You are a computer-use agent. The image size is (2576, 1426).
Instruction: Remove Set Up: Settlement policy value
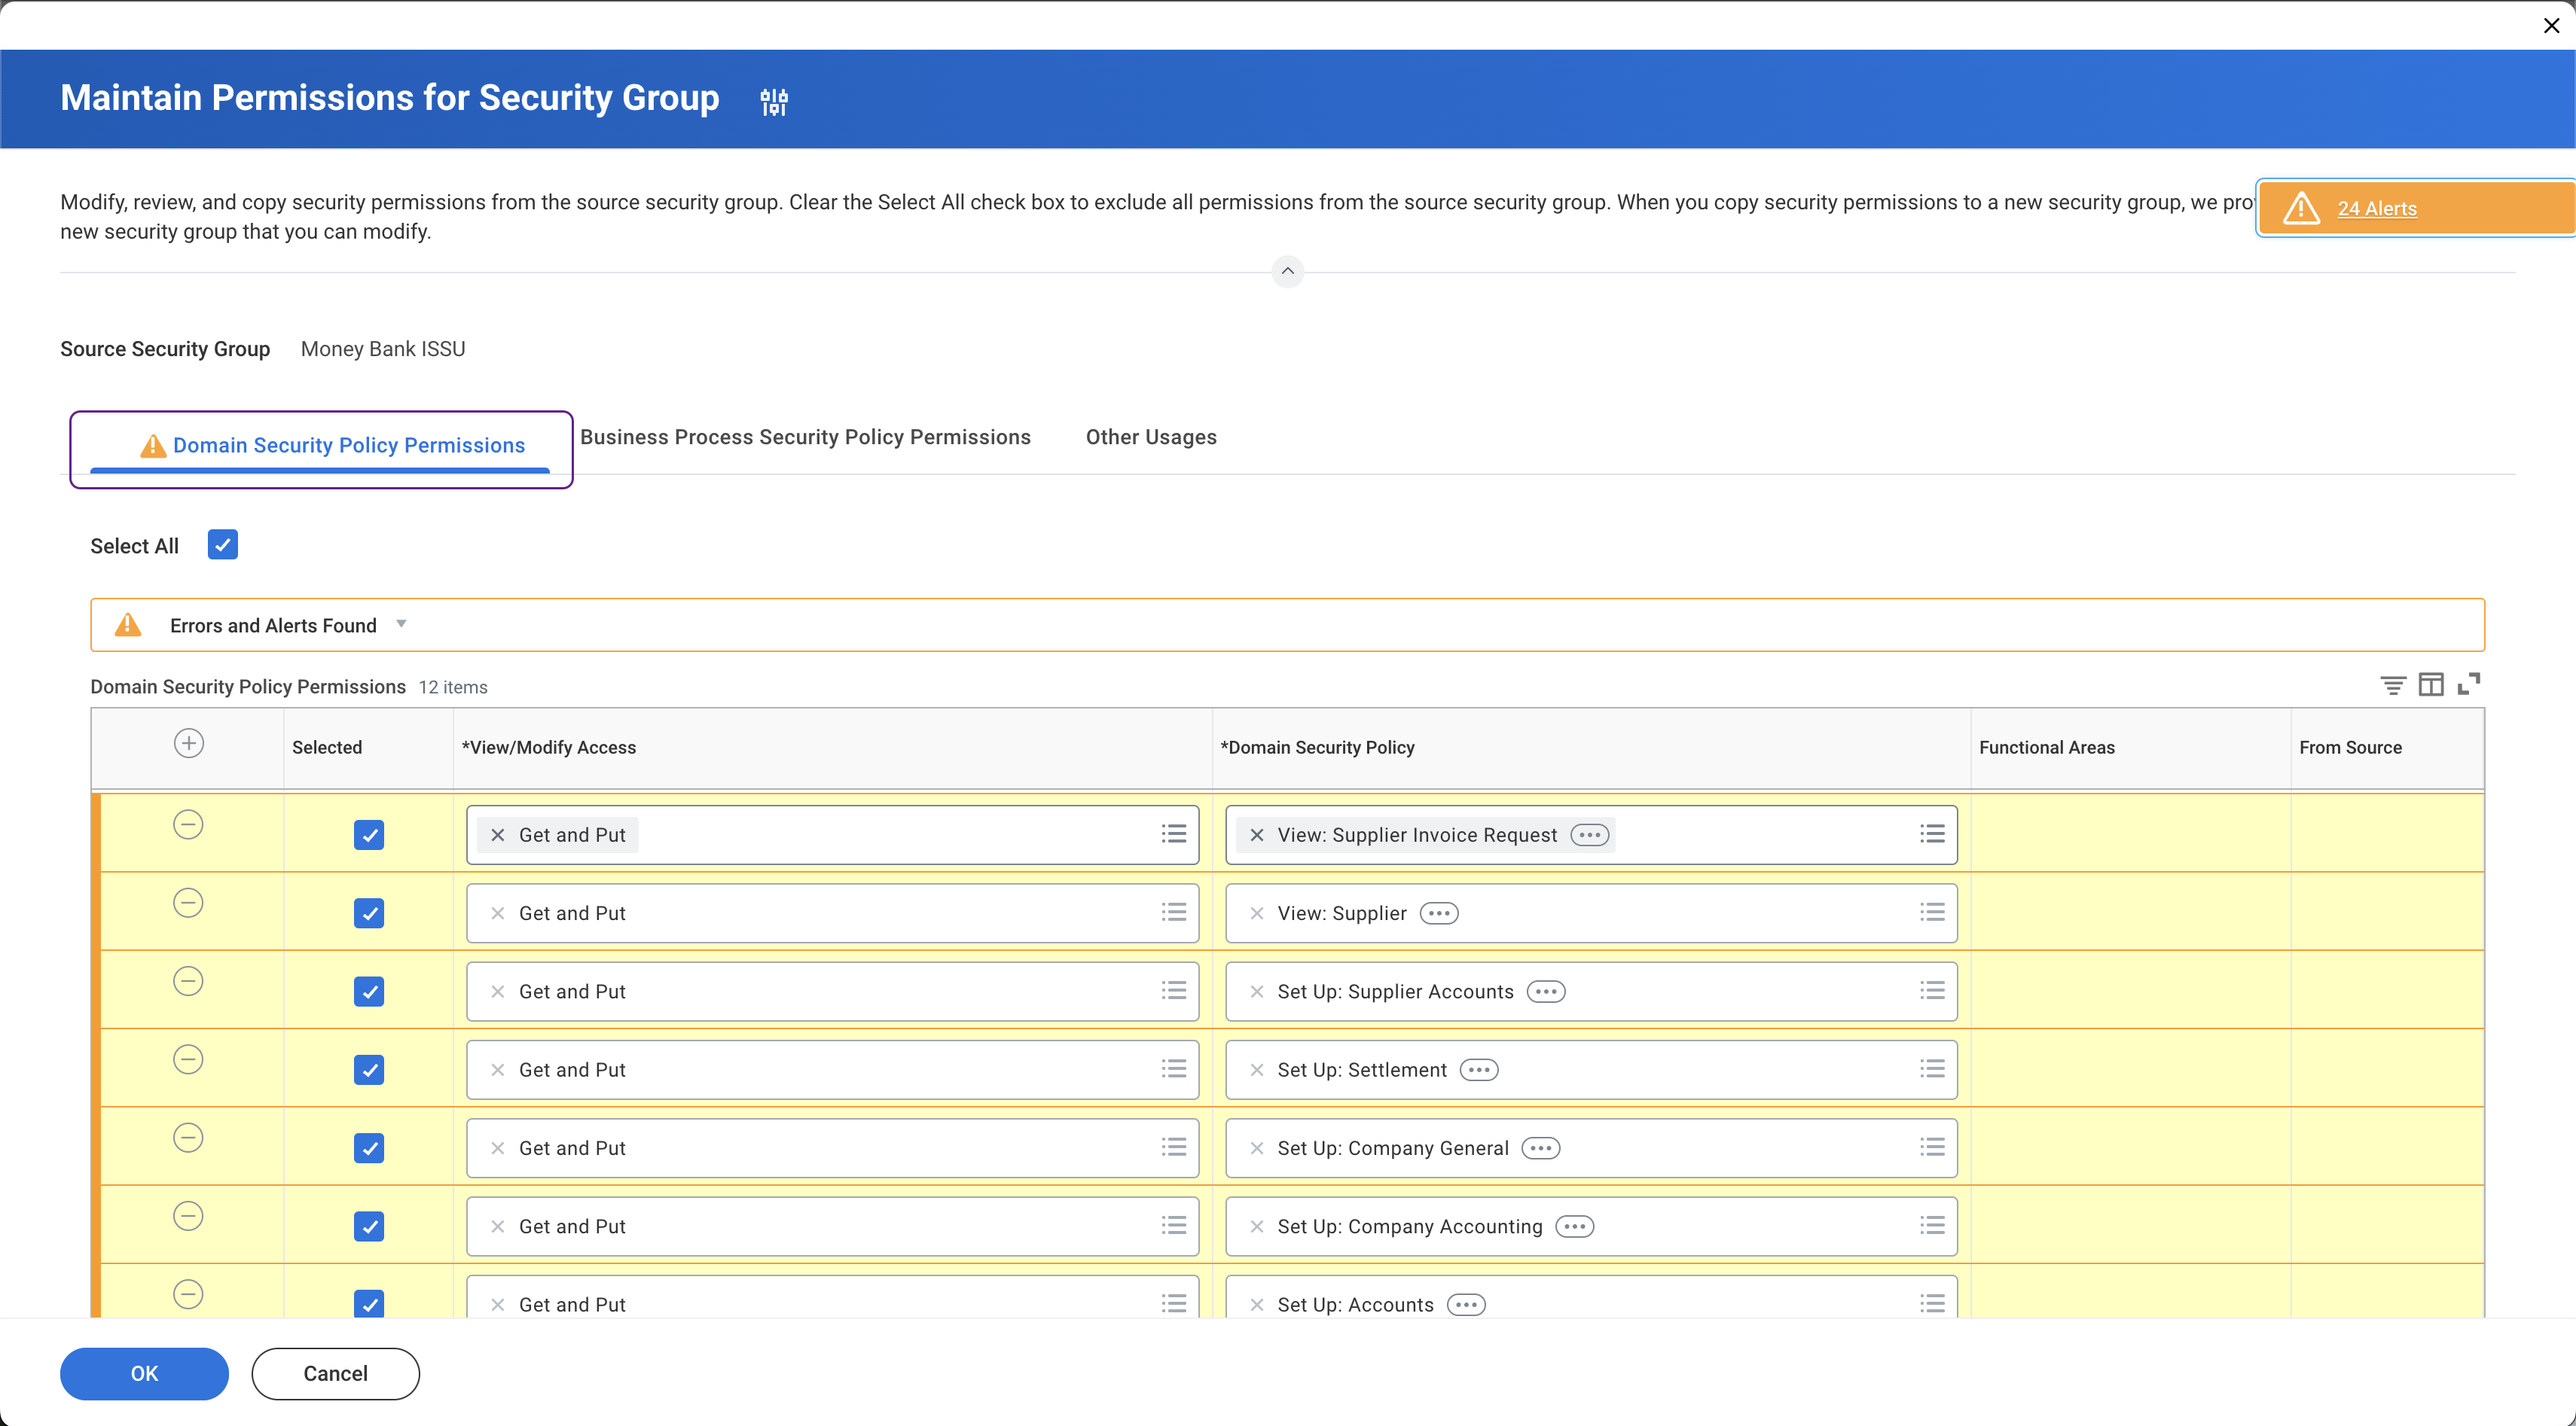coord(1257,1070)
